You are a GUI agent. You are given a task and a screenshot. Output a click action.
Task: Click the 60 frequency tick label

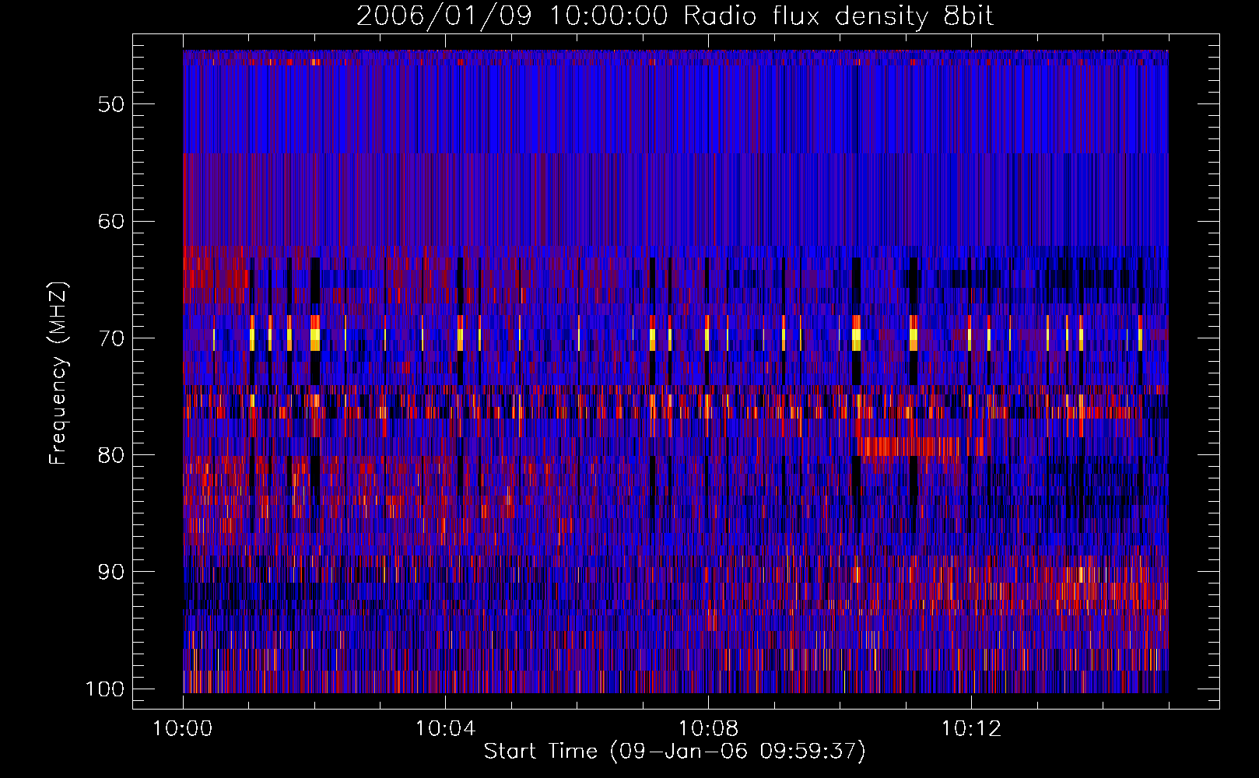pyautogui.click(x=111, y=221)
